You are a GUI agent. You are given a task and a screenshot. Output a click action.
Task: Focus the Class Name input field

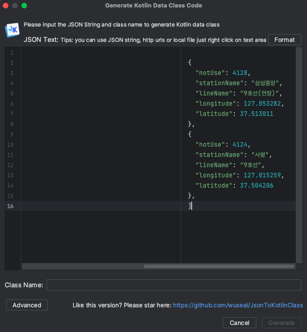coord(174,285)
